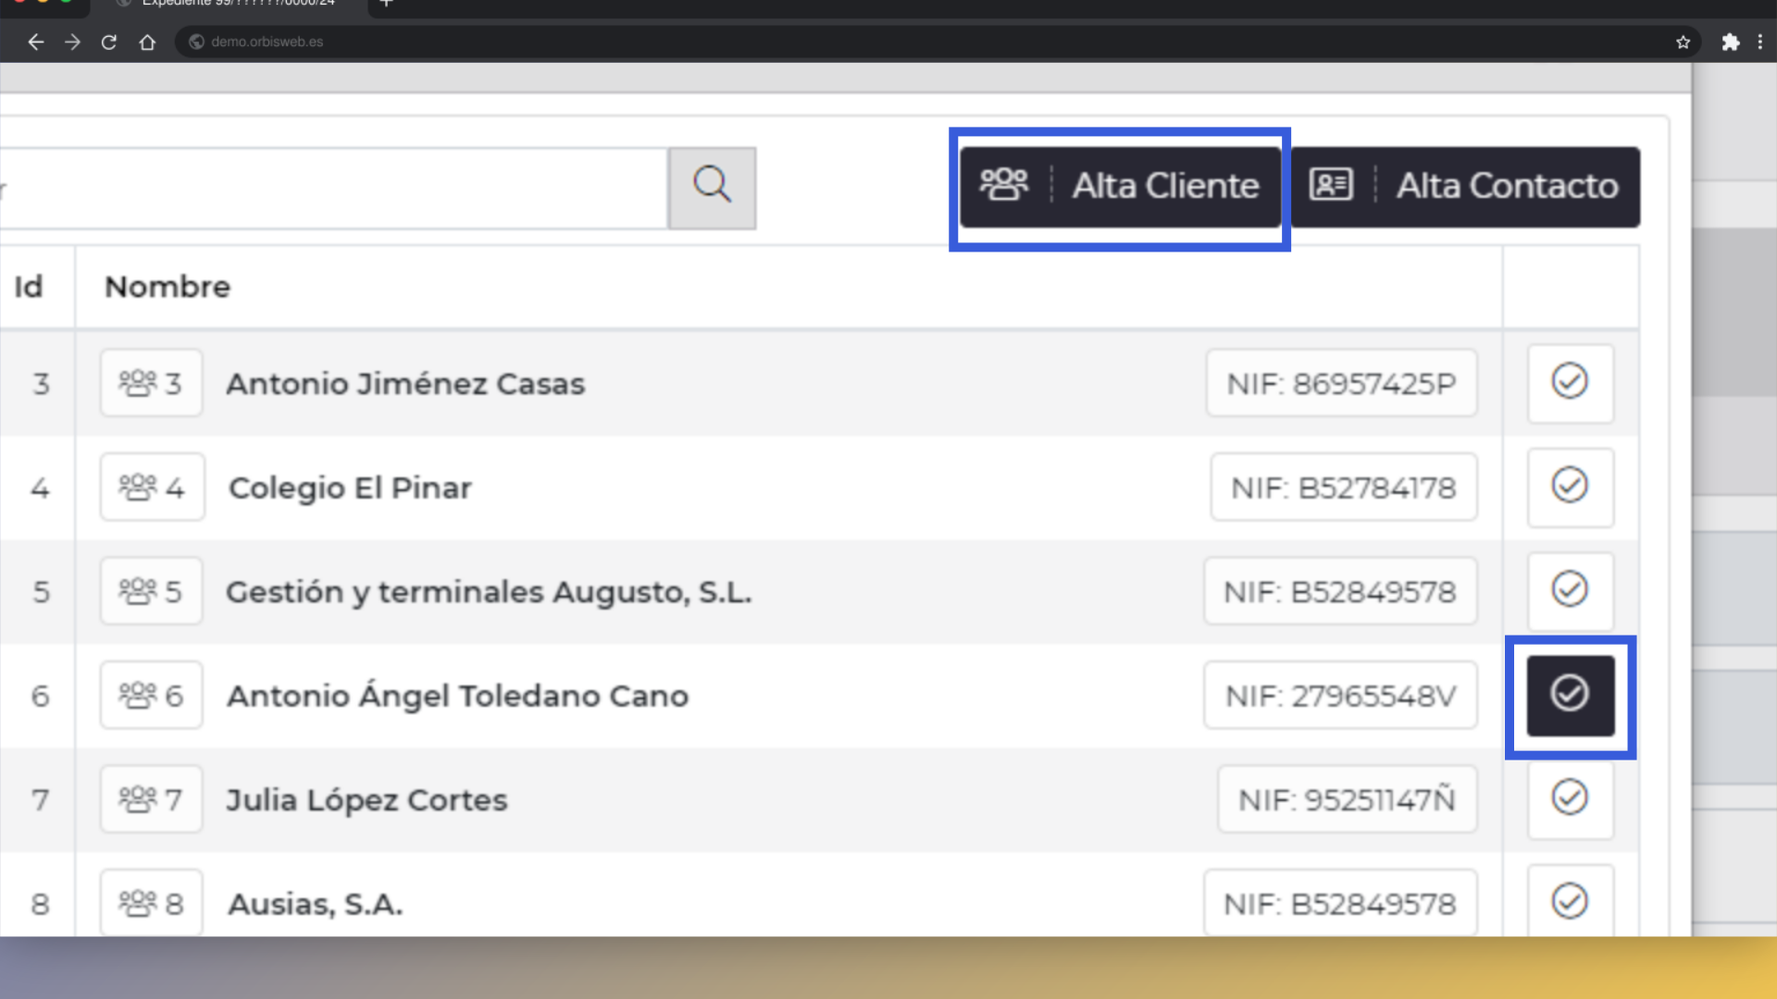Click the client badge 8 for Ausias, S.A.

[x=151, y=903]
